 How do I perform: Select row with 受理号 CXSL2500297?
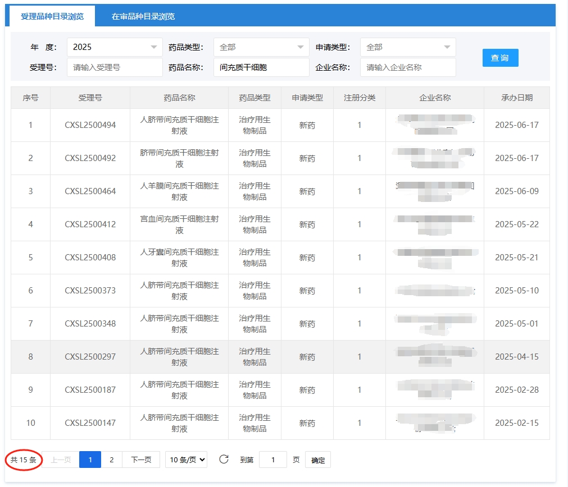[90, 357]
